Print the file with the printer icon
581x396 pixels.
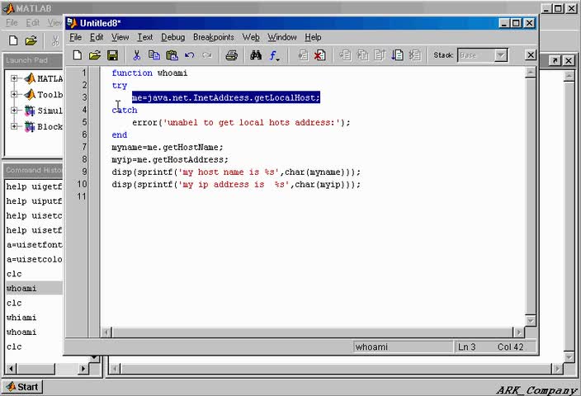[232, 55]
